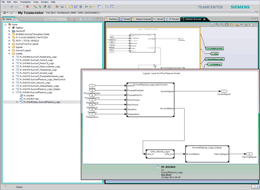Click the magnifier search icon in main toolbar
Viewport: 260px width, 190px height.
coord(107,7)
